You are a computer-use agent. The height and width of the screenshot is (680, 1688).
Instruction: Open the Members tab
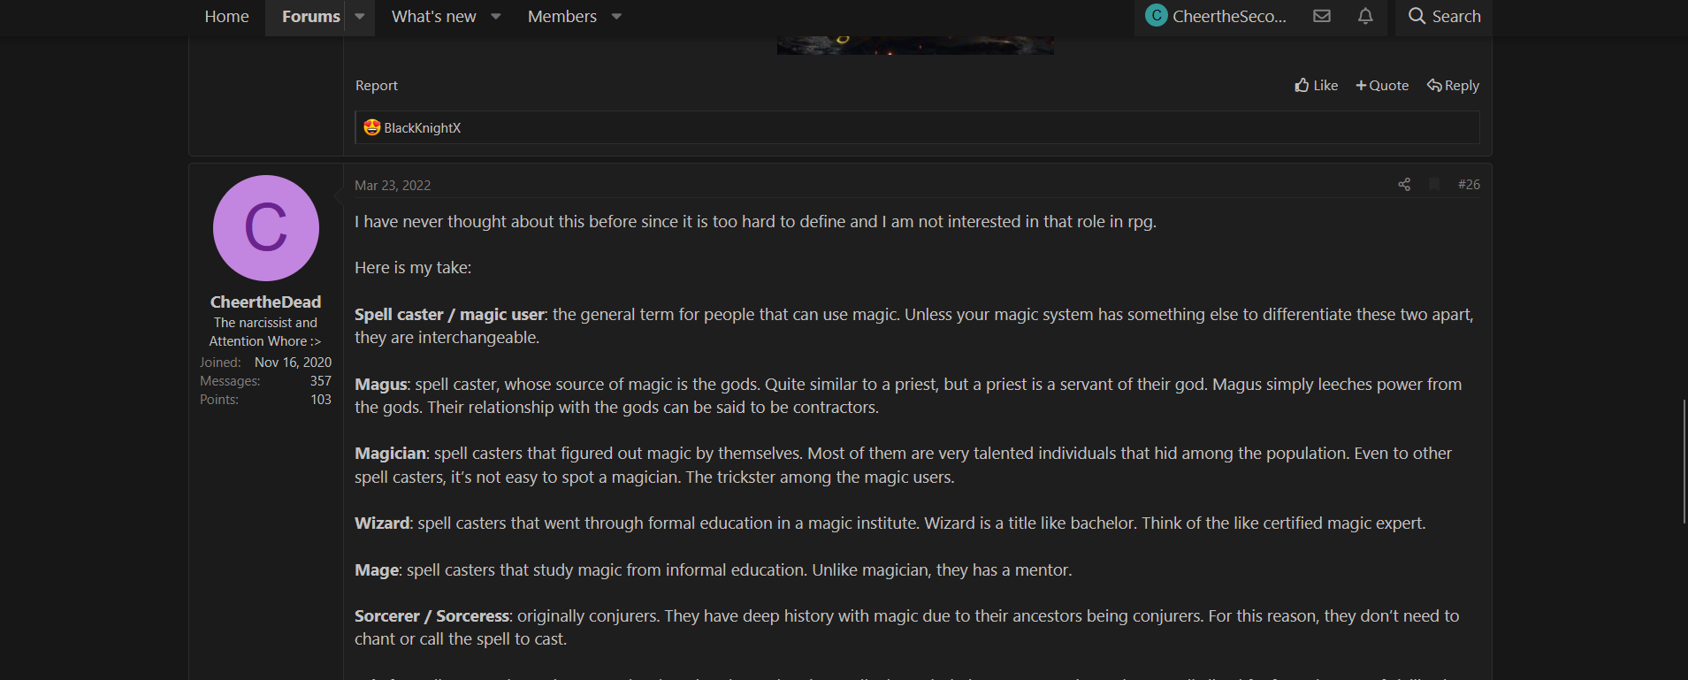pyautogui.click(x=561, y=17)
